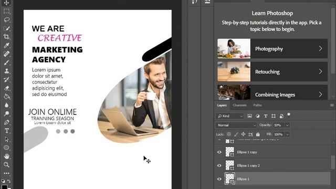This screenshot has height=189, width=336.
Task: Select the Paint Bucket tool
Action: 6,97
